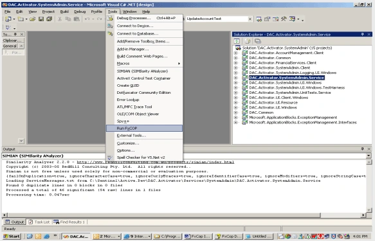The width and height of the screenshot is (375, 241).
Task: Click the Add New Item toolbar icon
Action: click(21, 19)
